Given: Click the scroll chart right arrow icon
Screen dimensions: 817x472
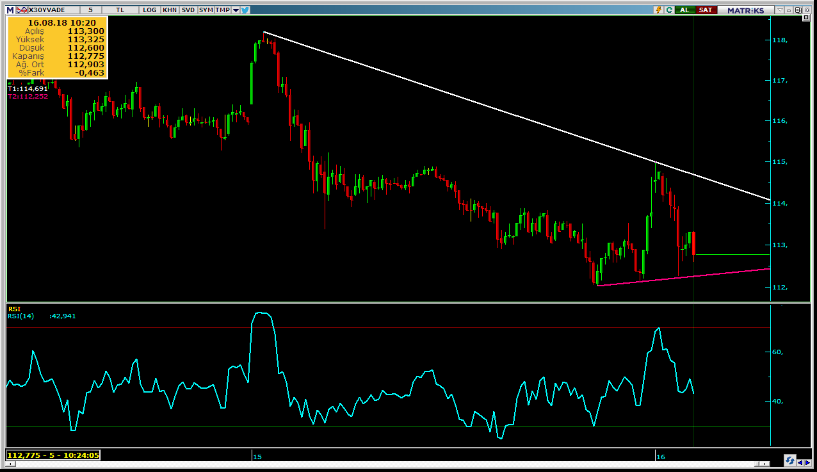Looking at the screenshot, I should tap(807, 462).
